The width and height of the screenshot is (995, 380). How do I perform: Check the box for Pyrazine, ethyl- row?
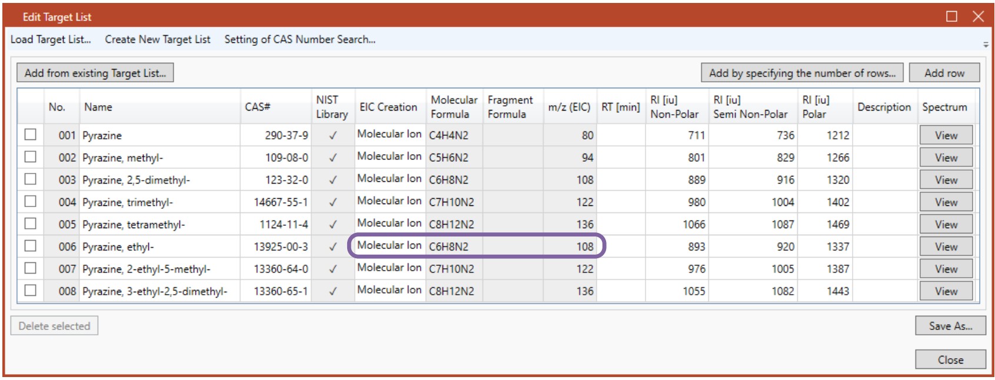(30, 246)
